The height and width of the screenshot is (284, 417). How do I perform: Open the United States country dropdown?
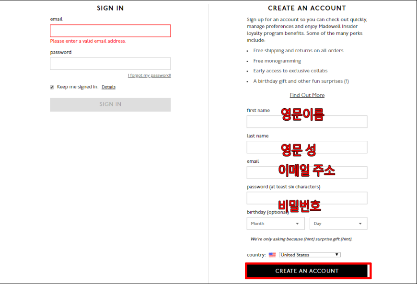(x=310, y=255)
